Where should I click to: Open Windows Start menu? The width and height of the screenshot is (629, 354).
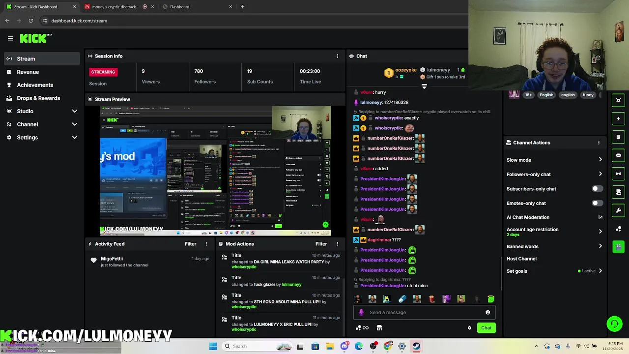[213, 346]
